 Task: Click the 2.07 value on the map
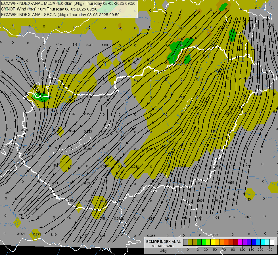[232, 217]
